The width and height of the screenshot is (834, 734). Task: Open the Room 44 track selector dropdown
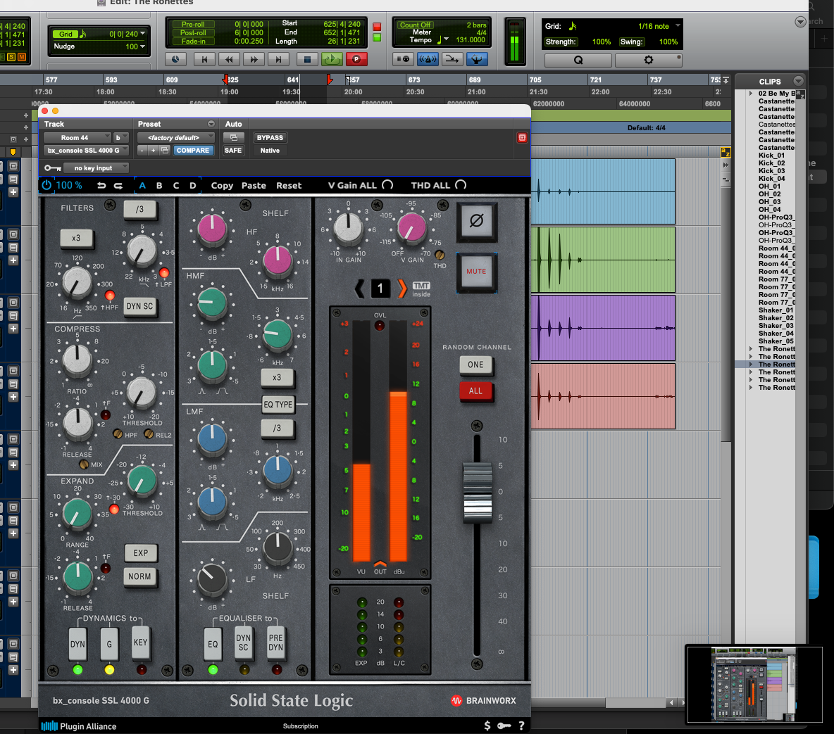pyautogui.click(x=77, y=138)
